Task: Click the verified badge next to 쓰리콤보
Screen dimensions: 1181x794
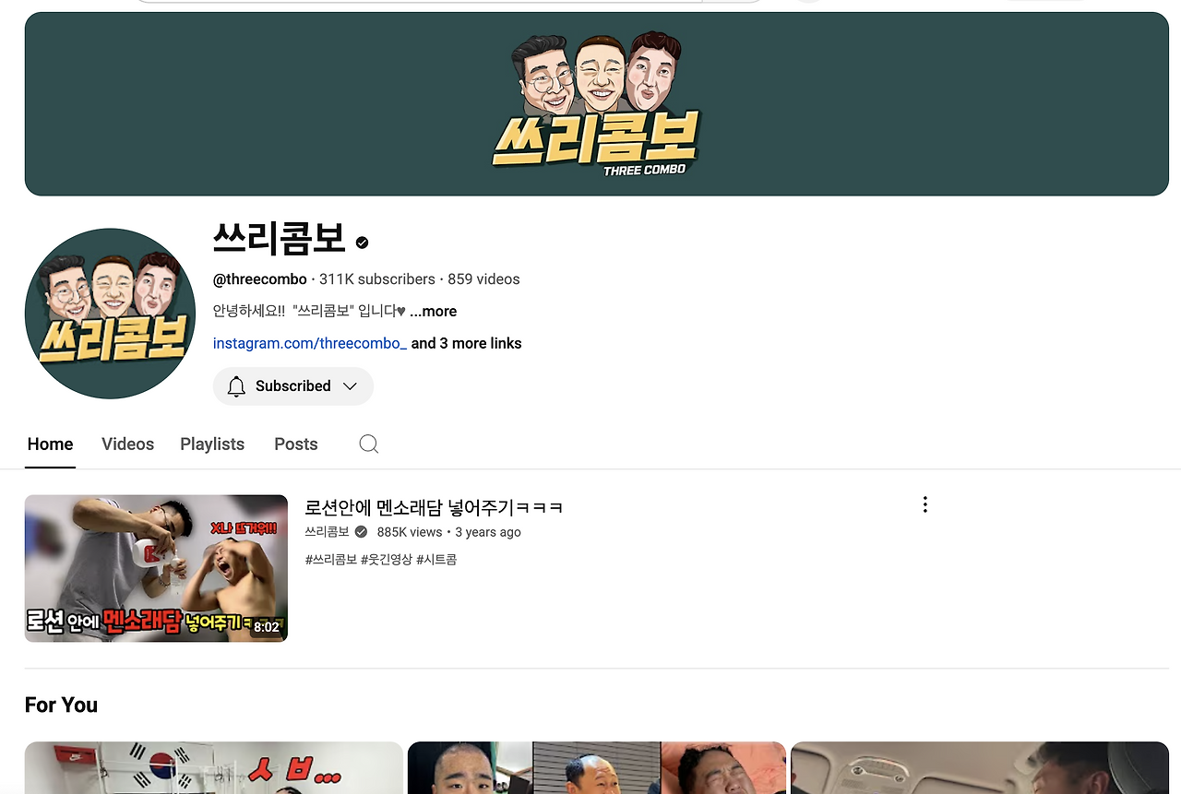Action: [362, 242]
